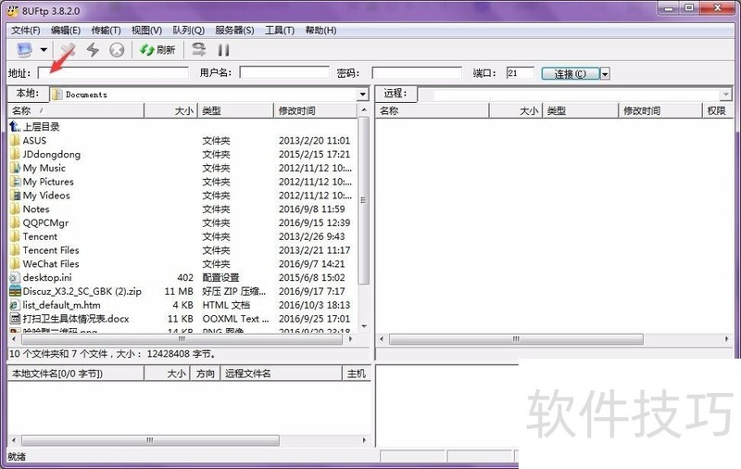Viewport: 741px width, 469px height.
Task: Sort local files by 类型 column
Action: [x=235, y=110]
